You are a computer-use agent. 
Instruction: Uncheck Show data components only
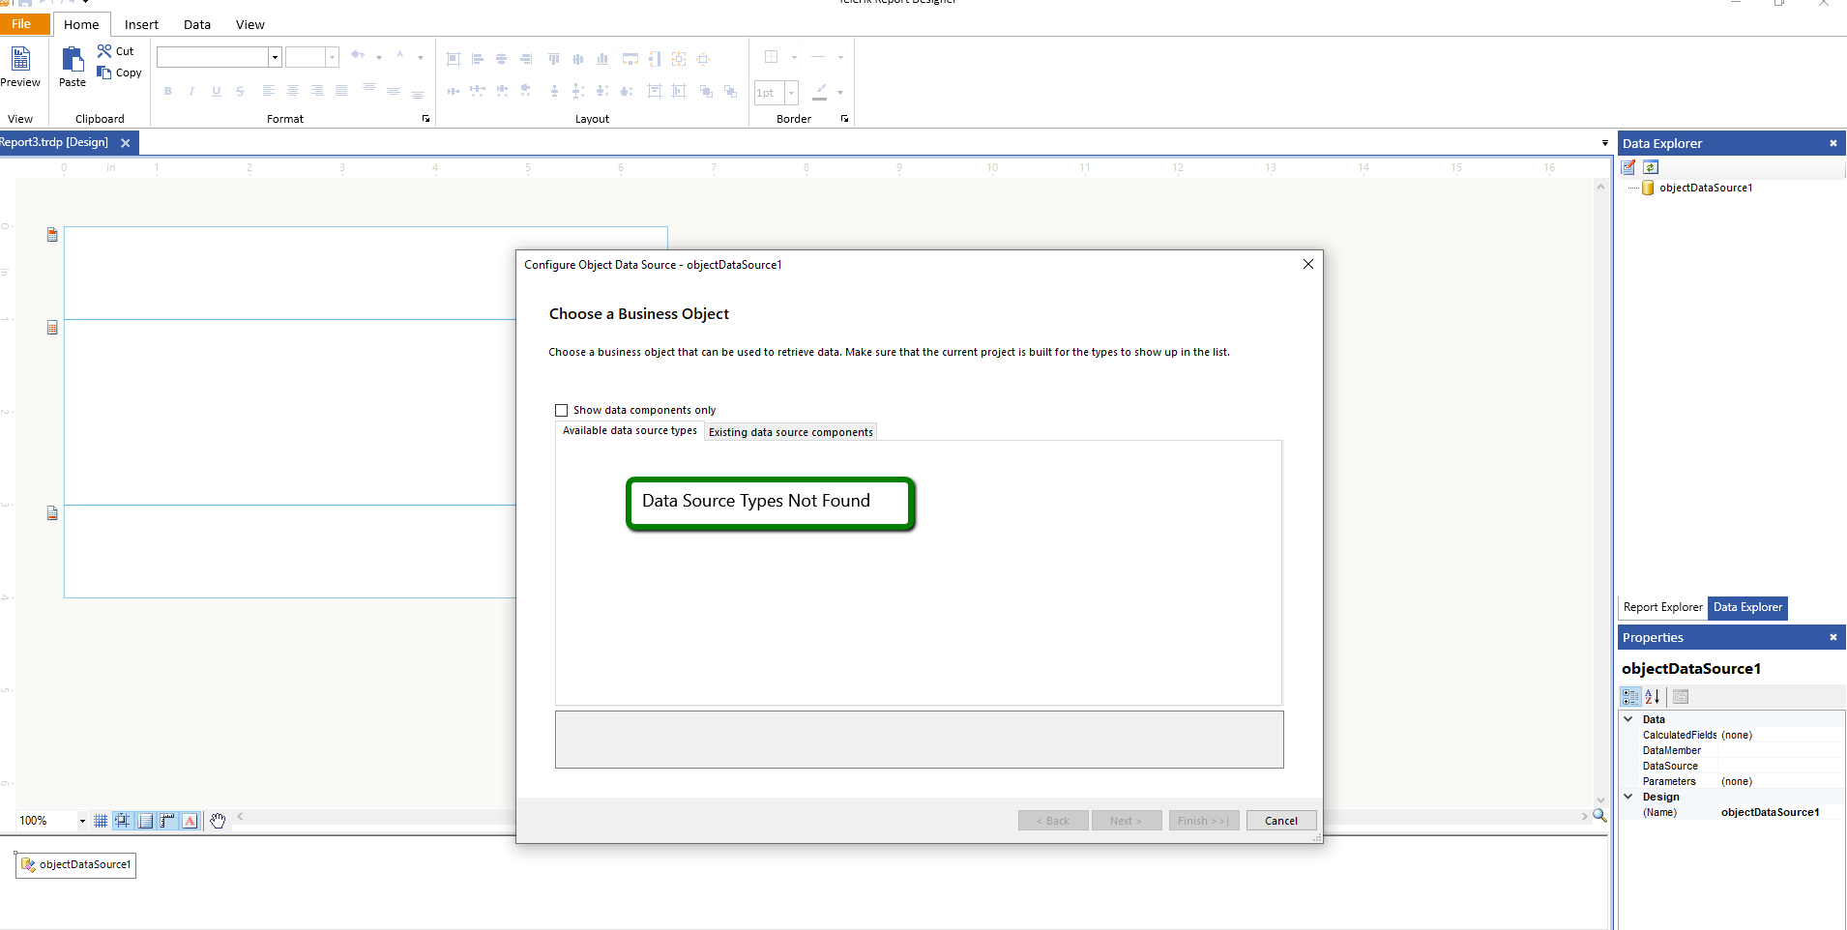click(562, 410)
